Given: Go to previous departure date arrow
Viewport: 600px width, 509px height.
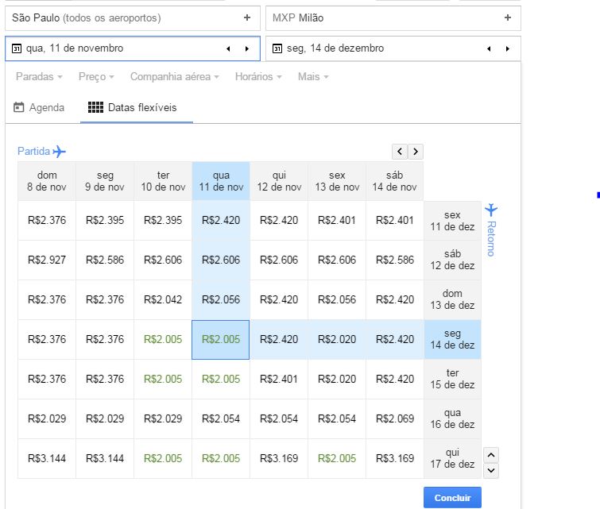Looking at the screenshot, I should coord(228,48).
